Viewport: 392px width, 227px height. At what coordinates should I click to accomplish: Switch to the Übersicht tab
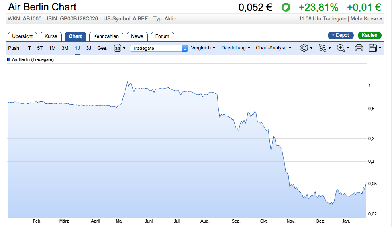coord(22,36)
